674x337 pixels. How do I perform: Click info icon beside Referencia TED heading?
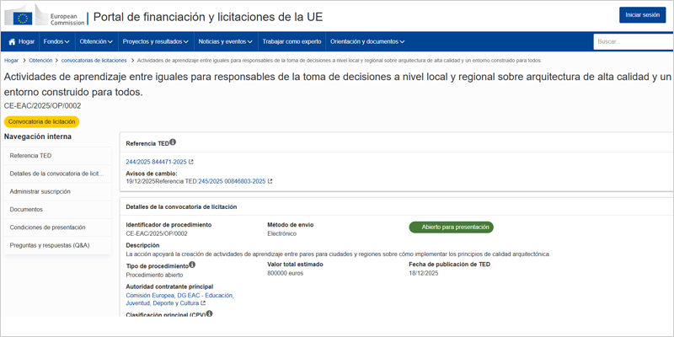pos(173,143)
